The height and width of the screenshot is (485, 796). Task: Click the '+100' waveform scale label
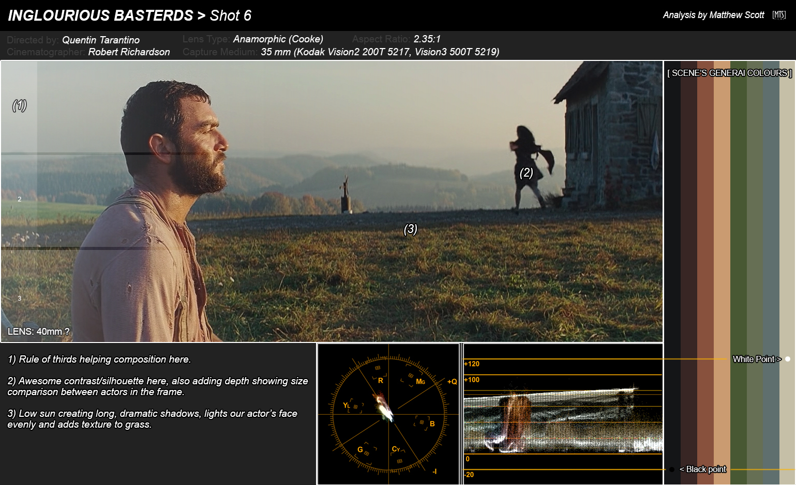pos(472,380)
